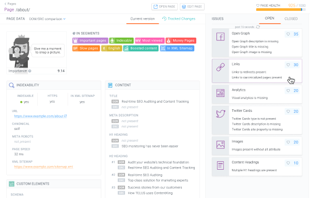Click the Page Health heart icon
Screen dimensions: 310x198
(258, 6)
